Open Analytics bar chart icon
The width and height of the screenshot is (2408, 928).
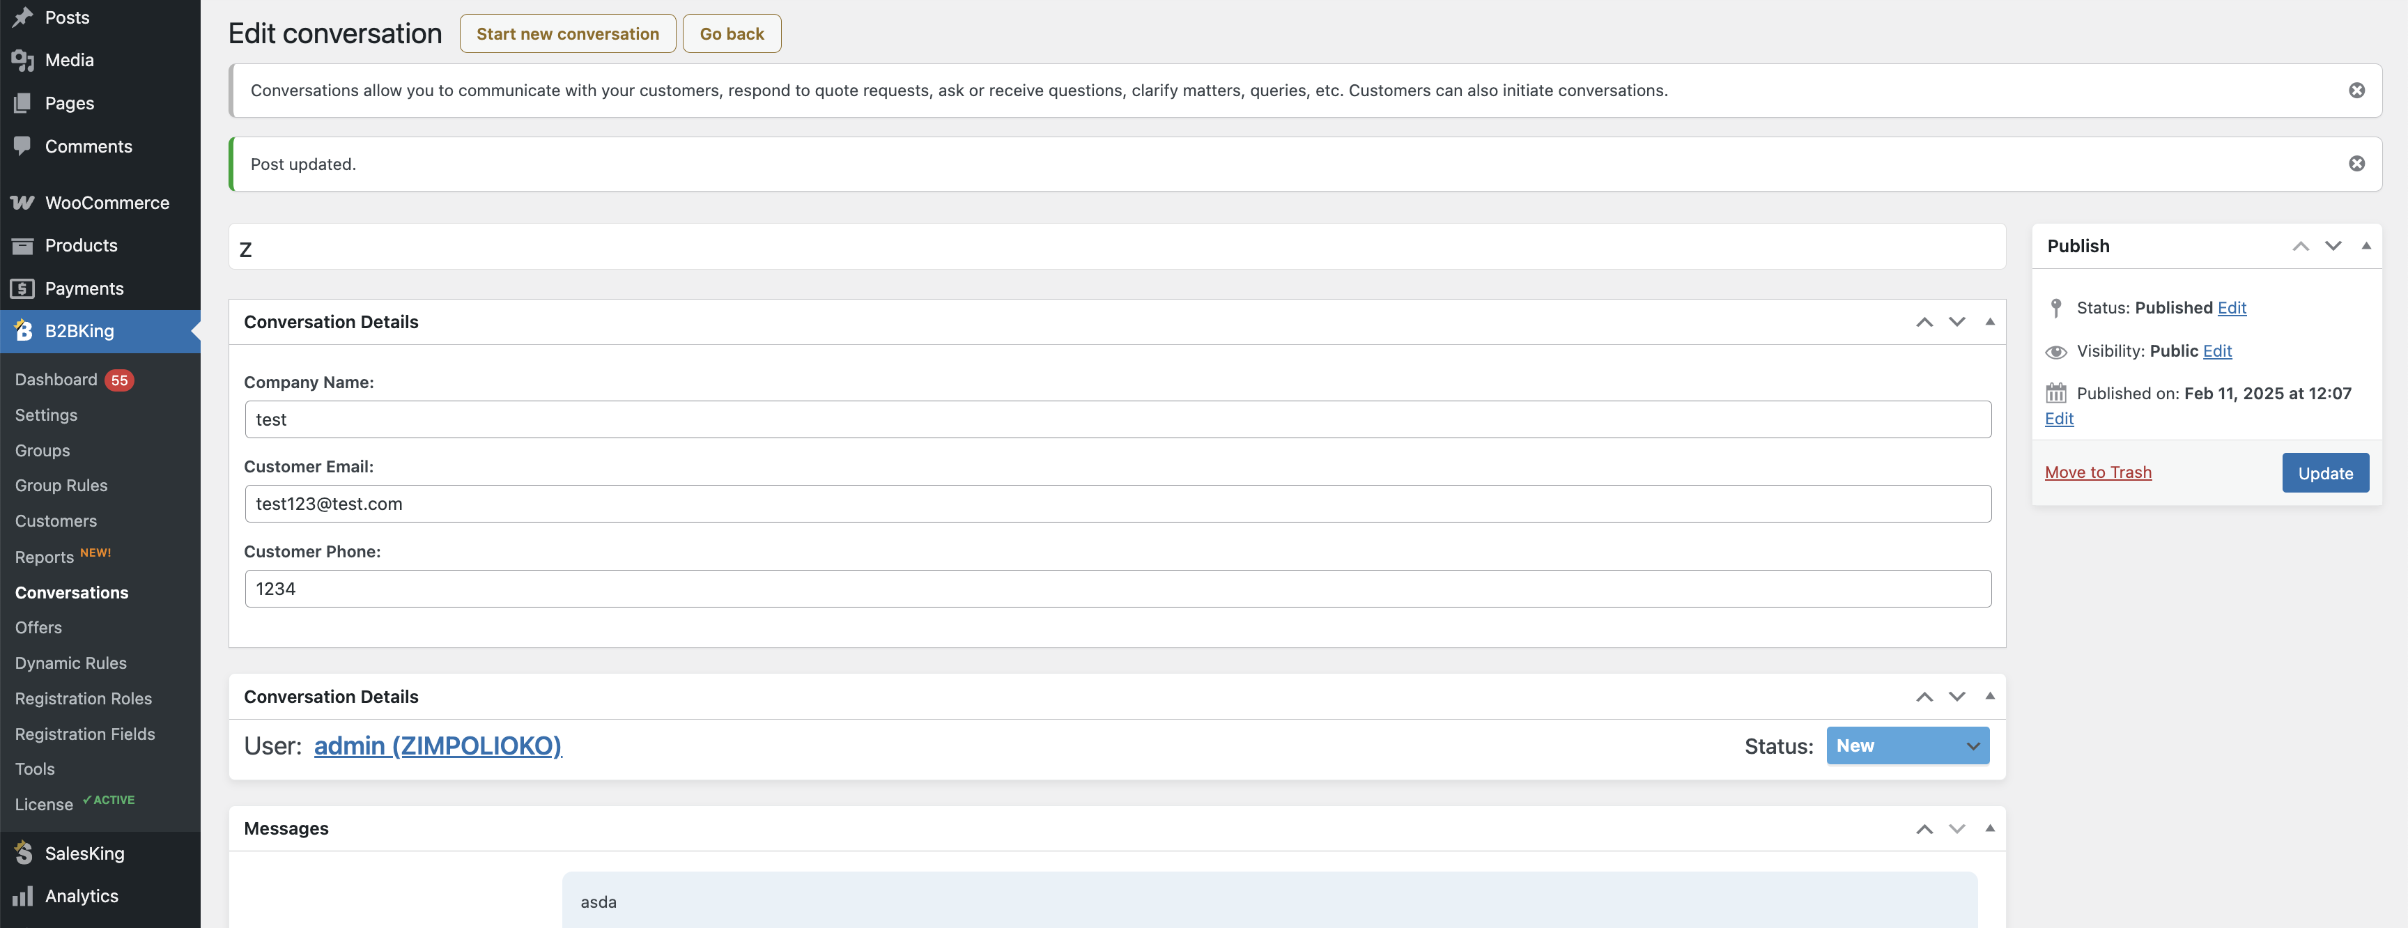[x=22, y=896]
